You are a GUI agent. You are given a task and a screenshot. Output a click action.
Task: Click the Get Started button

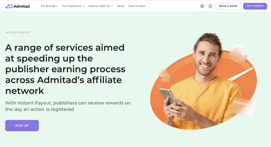click(255, 6)
